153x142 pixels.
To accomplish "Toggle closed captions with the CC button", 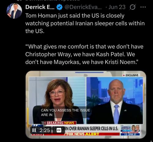I will 59,130.
